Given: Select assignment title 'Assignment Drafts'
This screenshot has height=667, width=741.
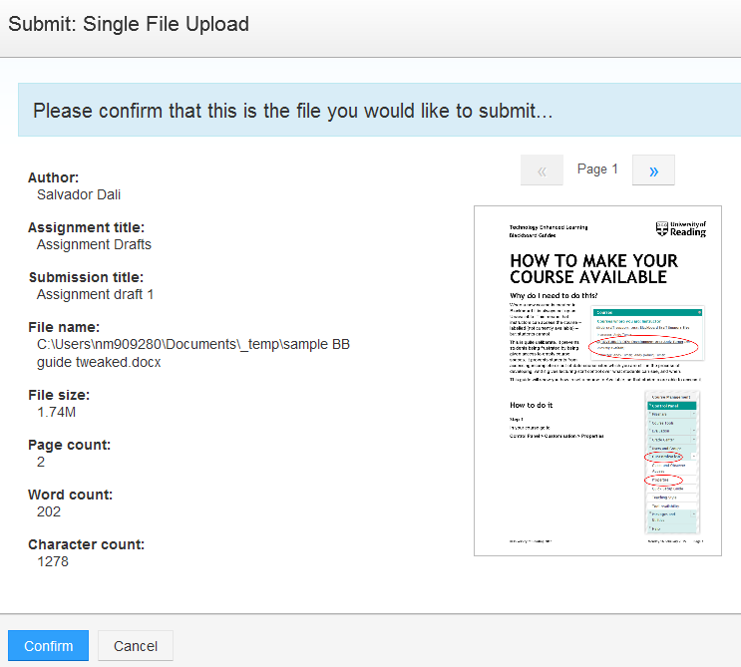Looking at the screenshot, I should [x=94, y=244].
